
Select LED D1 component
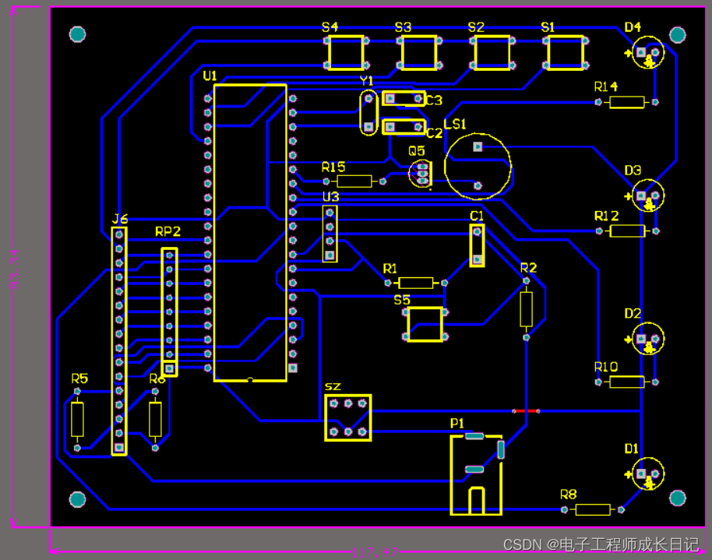pyautogui.click(x=648, y=474)
